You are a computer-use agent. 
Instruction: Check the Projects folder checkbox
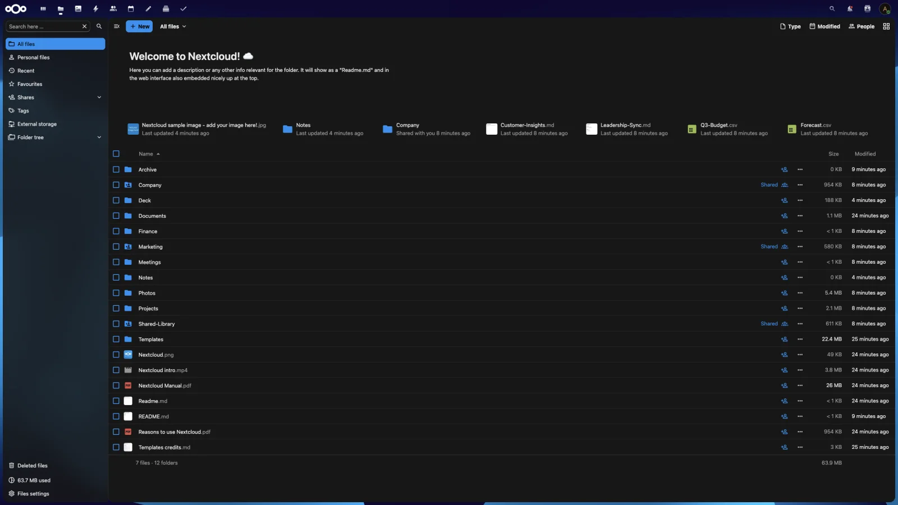tap(116, 309)
